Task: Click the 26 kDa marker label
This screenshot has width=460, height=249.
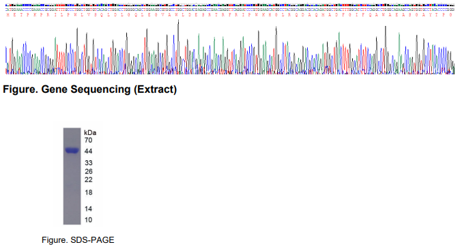Action: tap(88, 172)
